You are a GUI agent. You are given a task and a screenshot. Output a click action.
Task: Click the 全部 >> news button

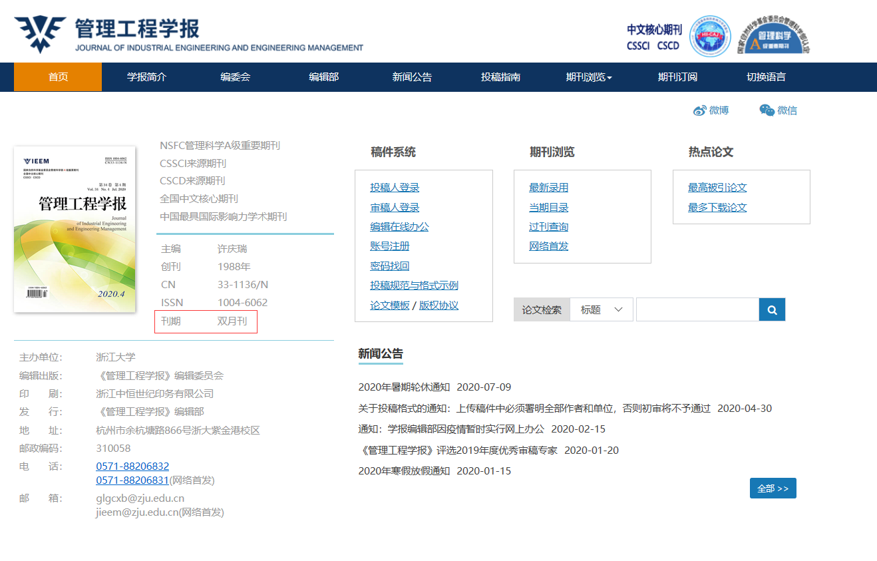coord(773,488)
